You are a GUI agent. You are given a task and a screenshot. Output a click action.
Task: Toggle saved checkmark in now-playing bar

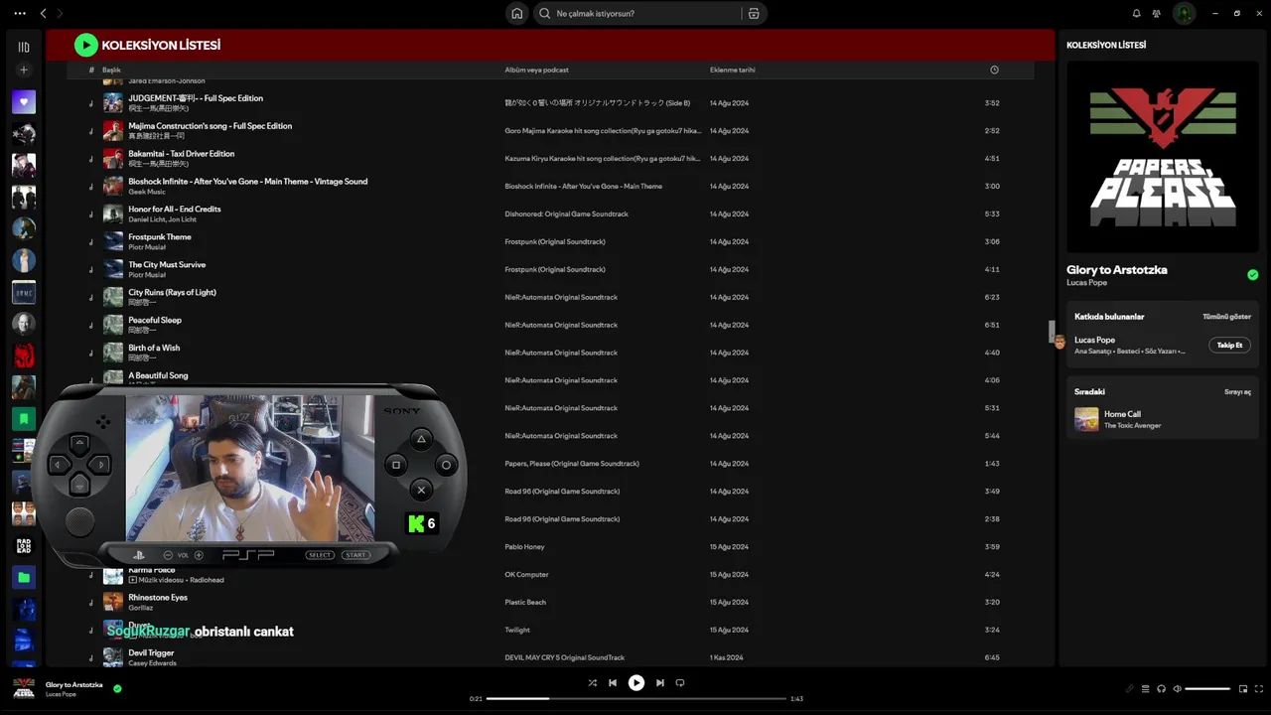[117, 688]
